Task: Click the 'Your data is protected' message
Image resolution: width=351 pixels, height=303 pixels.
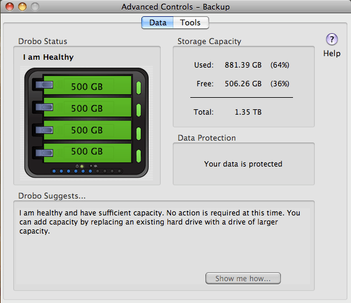Action: [243, 164]
